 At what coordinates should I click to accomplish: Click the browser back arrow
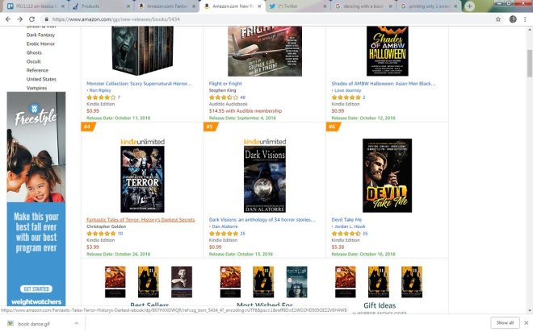tap(8, 19)
